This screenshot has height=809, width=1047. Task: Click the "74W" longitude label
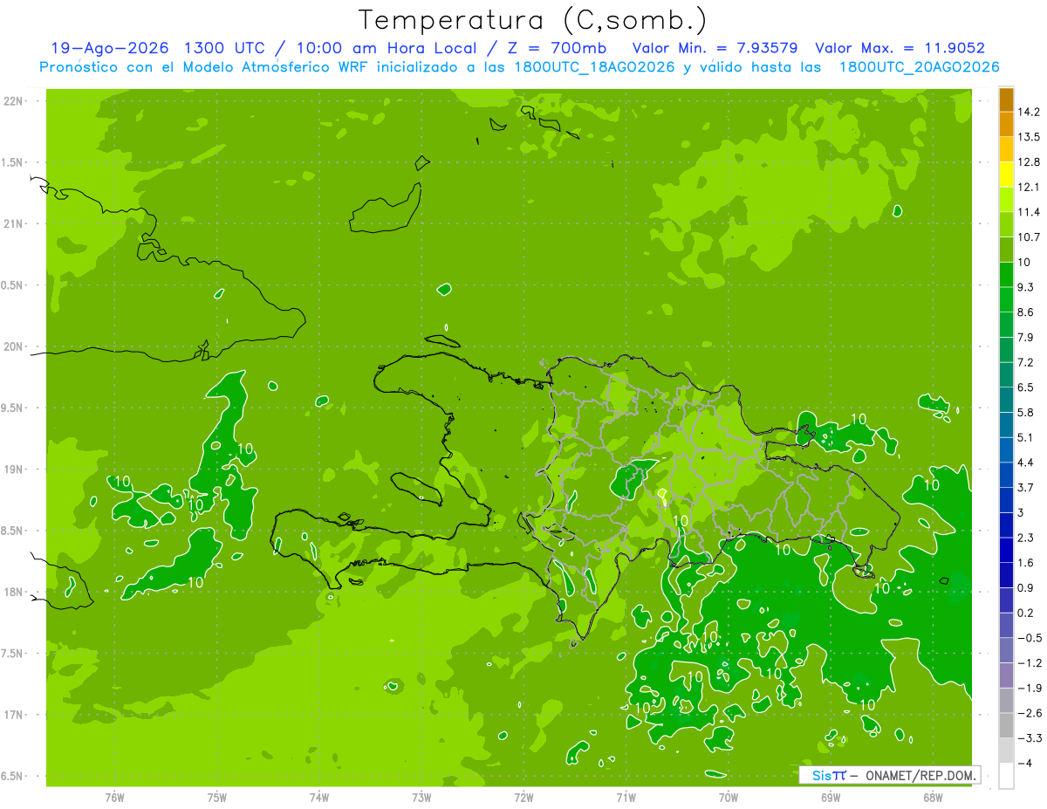point(319,797)
